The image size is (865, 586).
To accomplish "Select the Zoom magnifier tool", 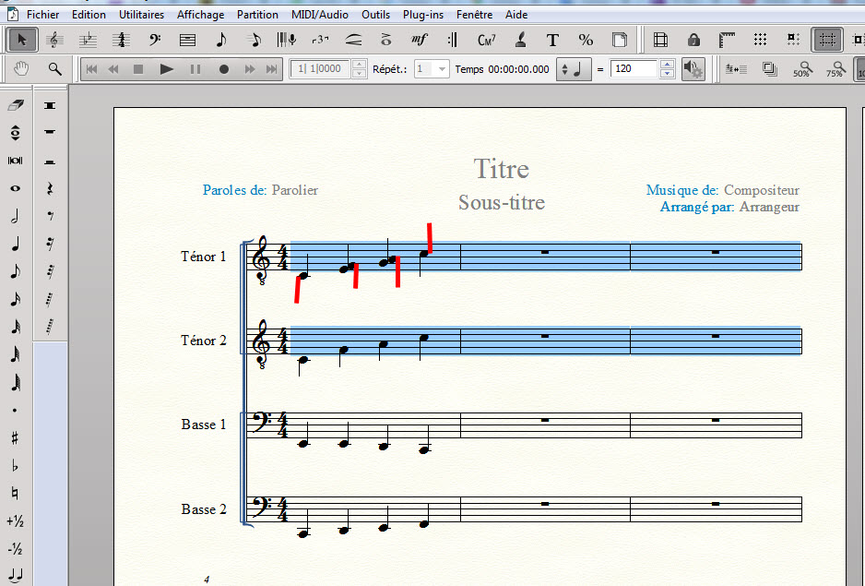I will point(54,69).
